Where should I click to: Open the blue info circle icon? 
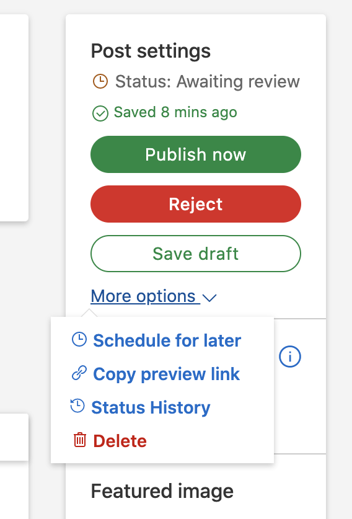(290, 357)
